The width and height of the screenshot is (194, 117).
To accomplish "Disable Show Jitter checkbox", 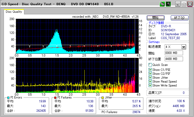I will [150, 78].
